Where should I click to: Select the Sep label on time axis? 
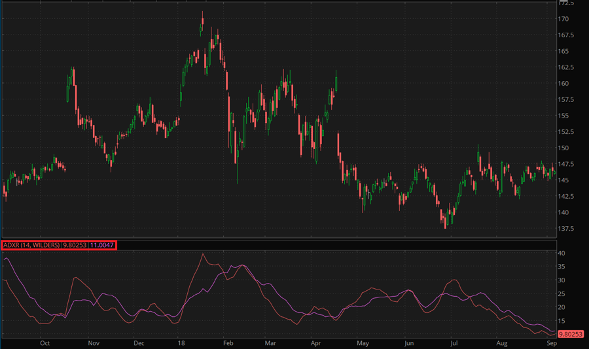tap(551, 342)
